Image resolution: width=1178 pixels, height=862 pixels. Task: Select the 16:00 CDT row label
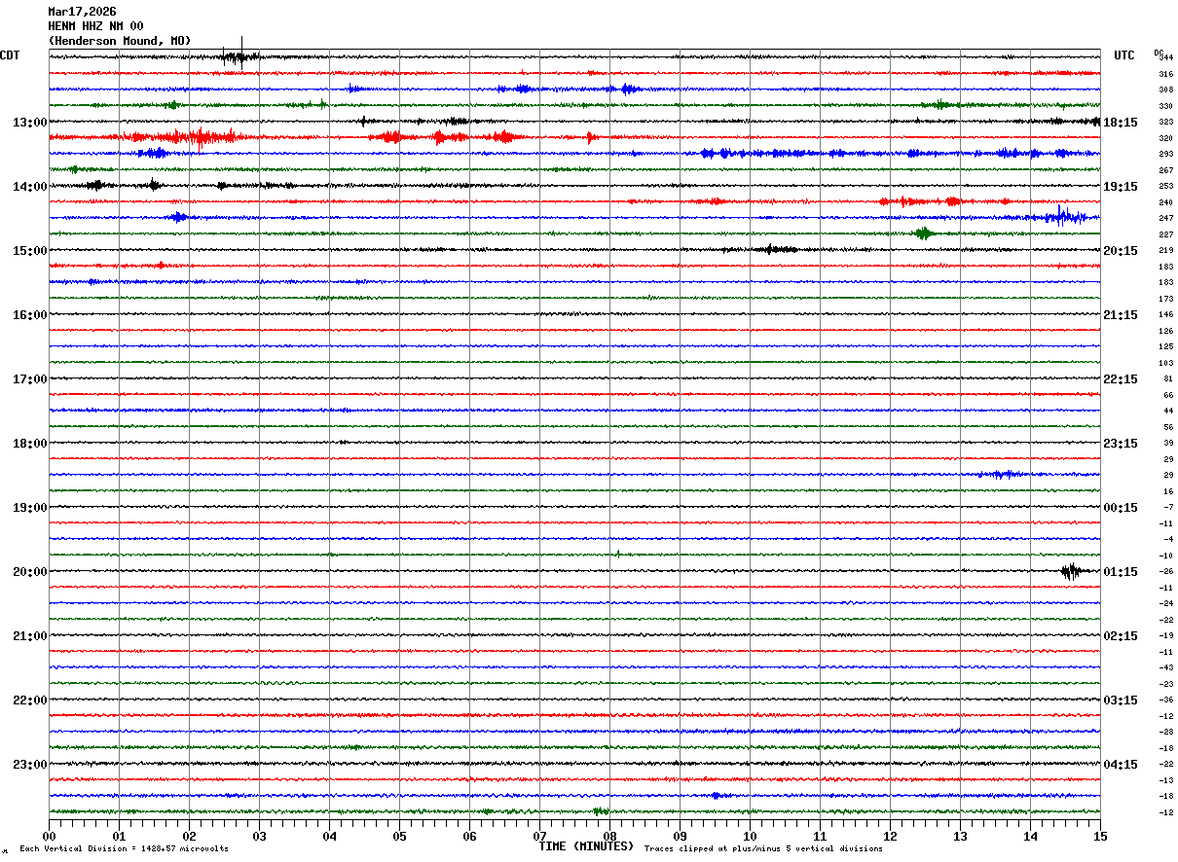[x=29, y=314]
